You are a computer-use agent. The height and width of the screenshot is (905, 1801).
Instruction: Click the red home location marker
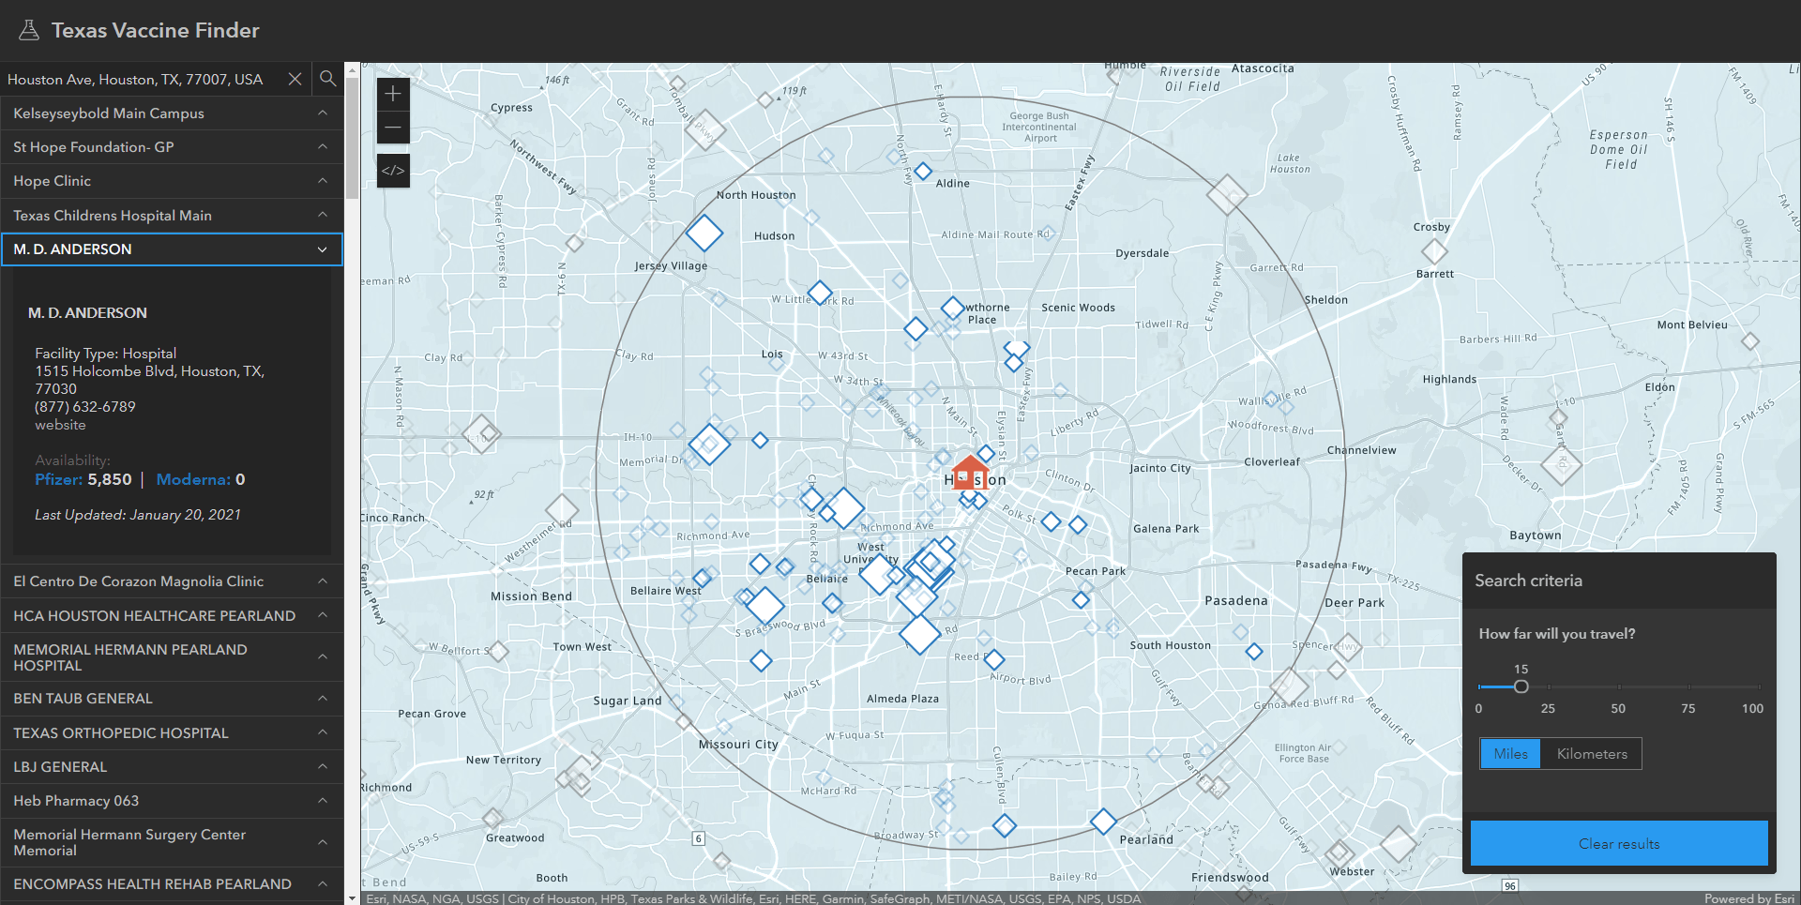(x=969, y=472)
